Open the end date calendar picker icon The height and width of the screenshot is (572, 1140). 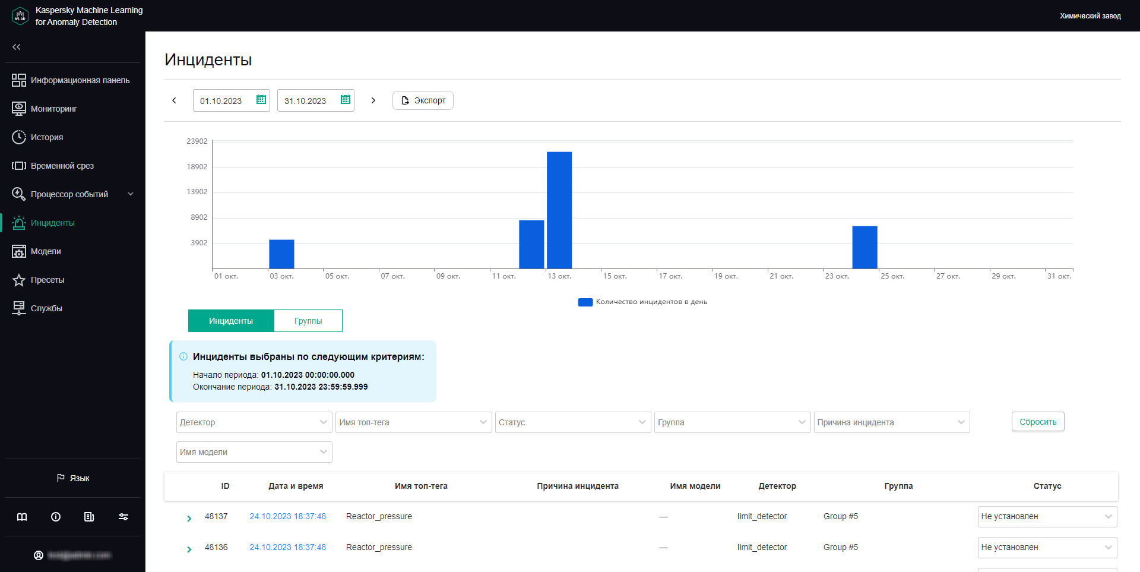(345, 100)
